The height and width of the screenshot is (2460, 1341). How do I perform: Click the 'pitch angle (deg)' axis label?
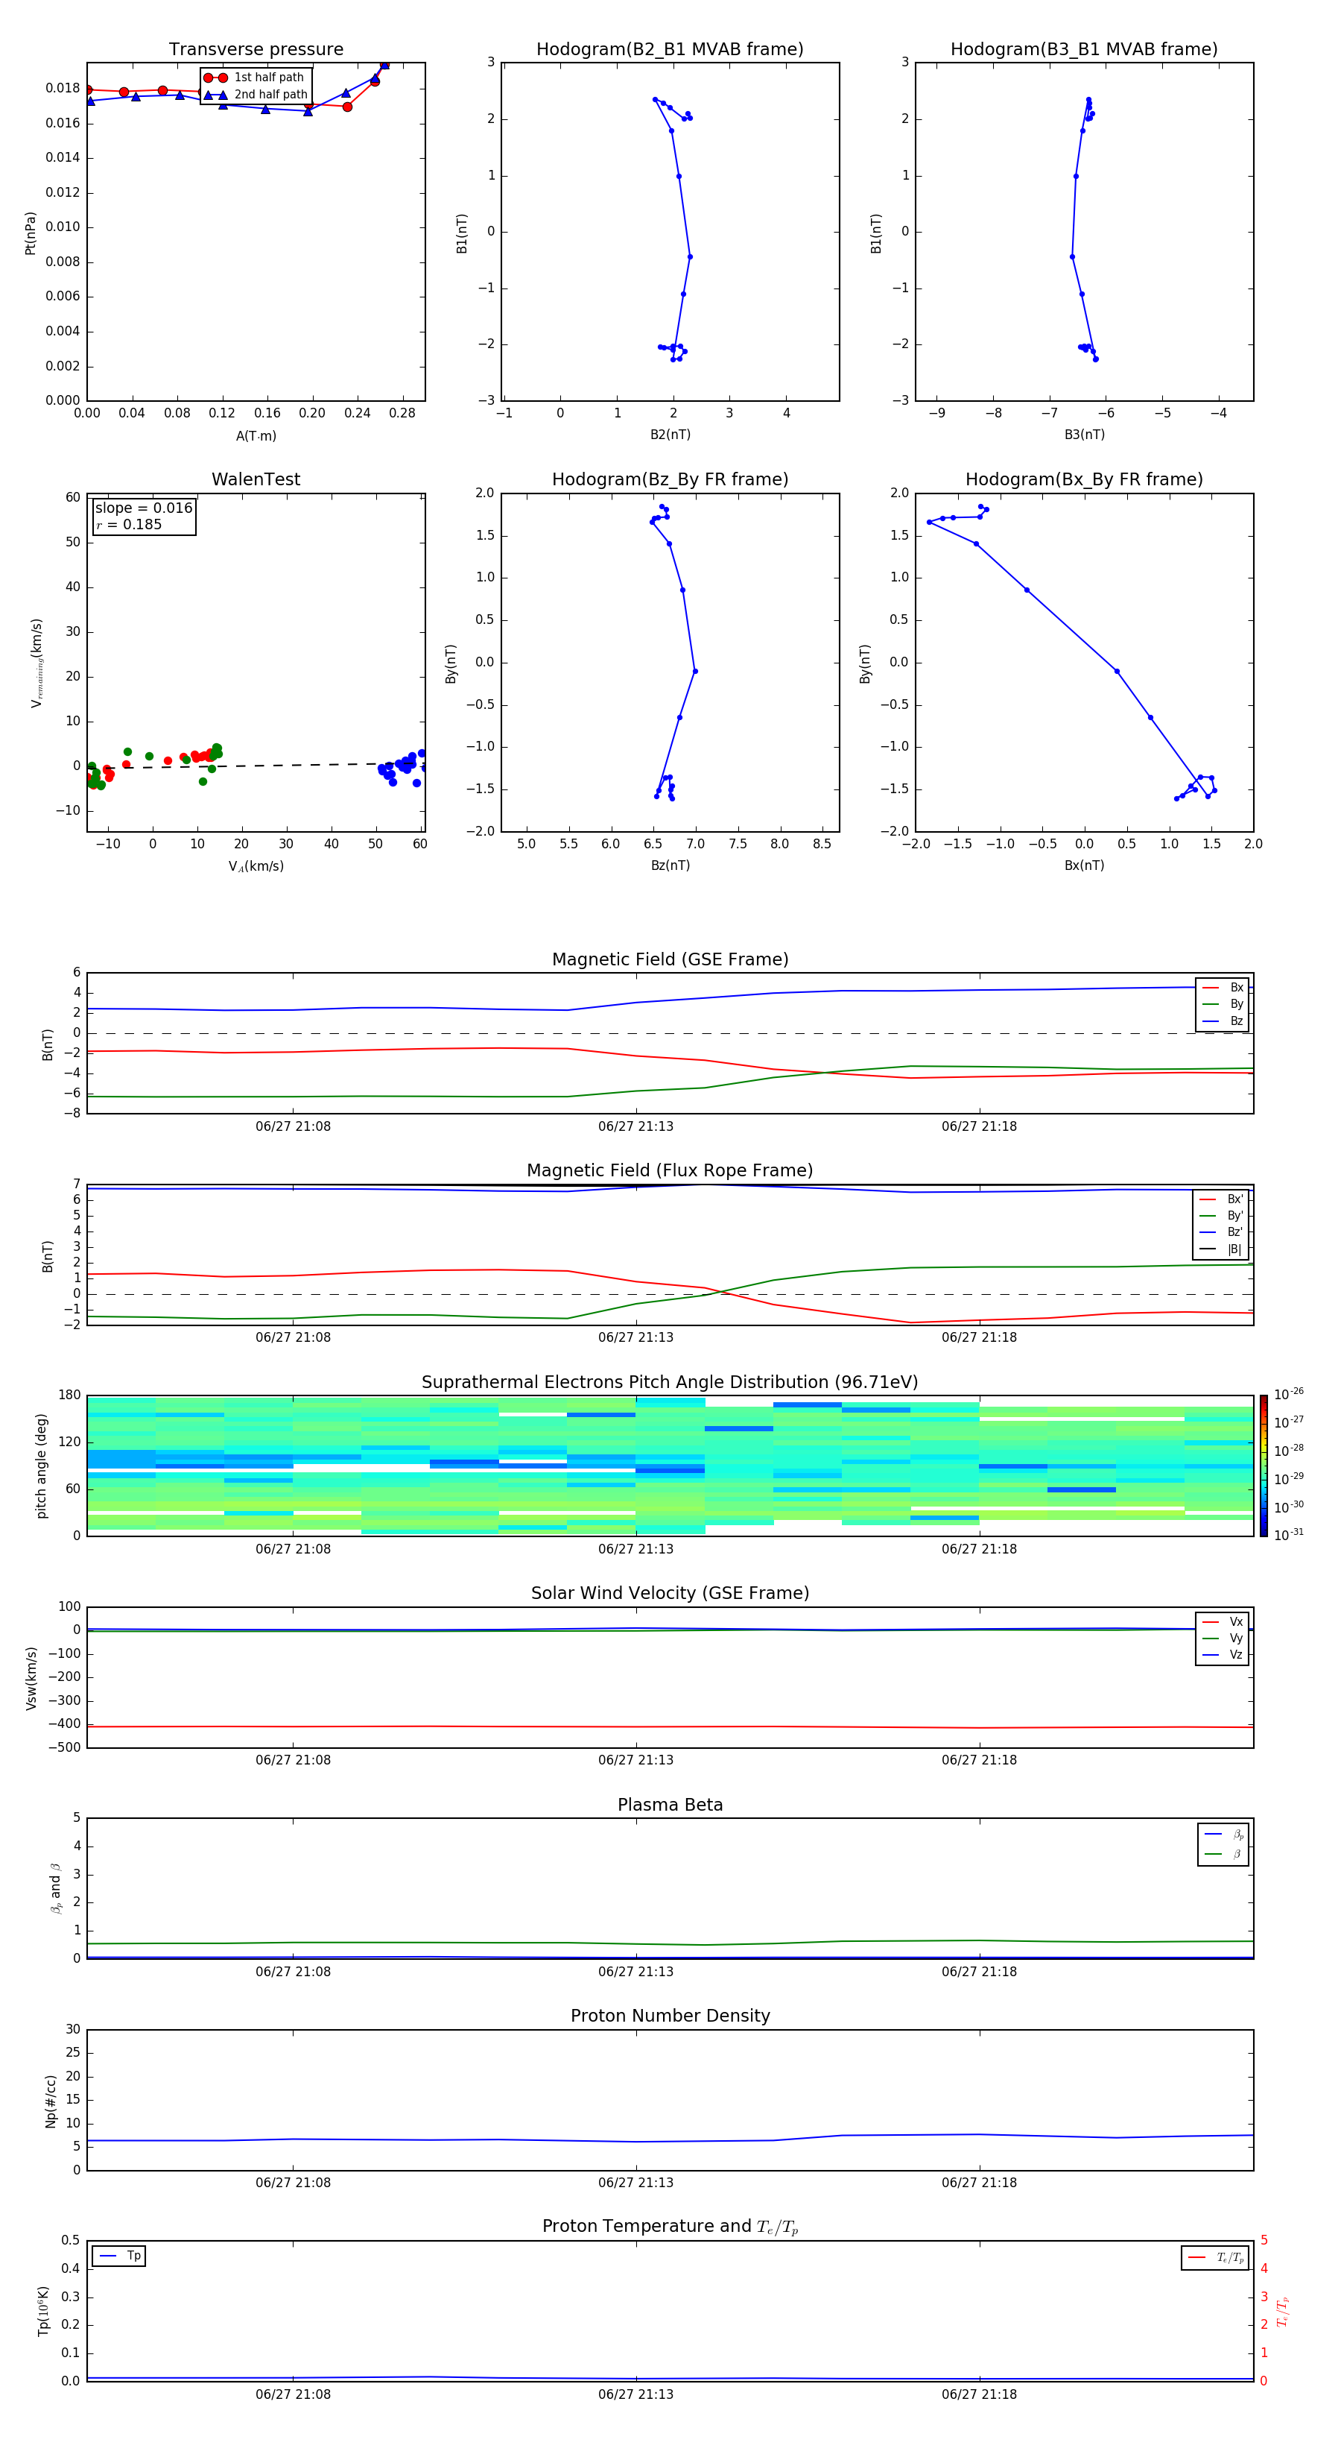(41, 1466)
